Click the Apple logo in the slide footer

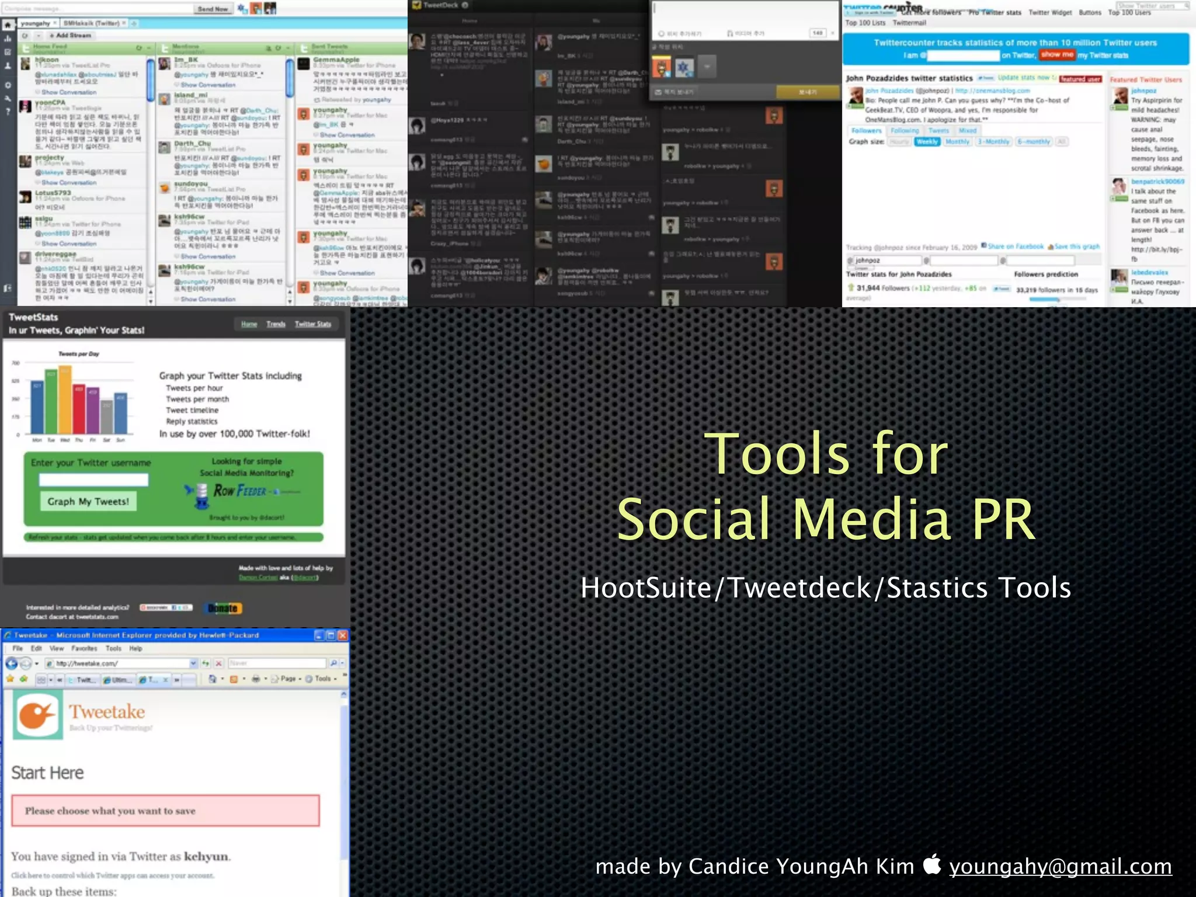click(x=932, y=865)
